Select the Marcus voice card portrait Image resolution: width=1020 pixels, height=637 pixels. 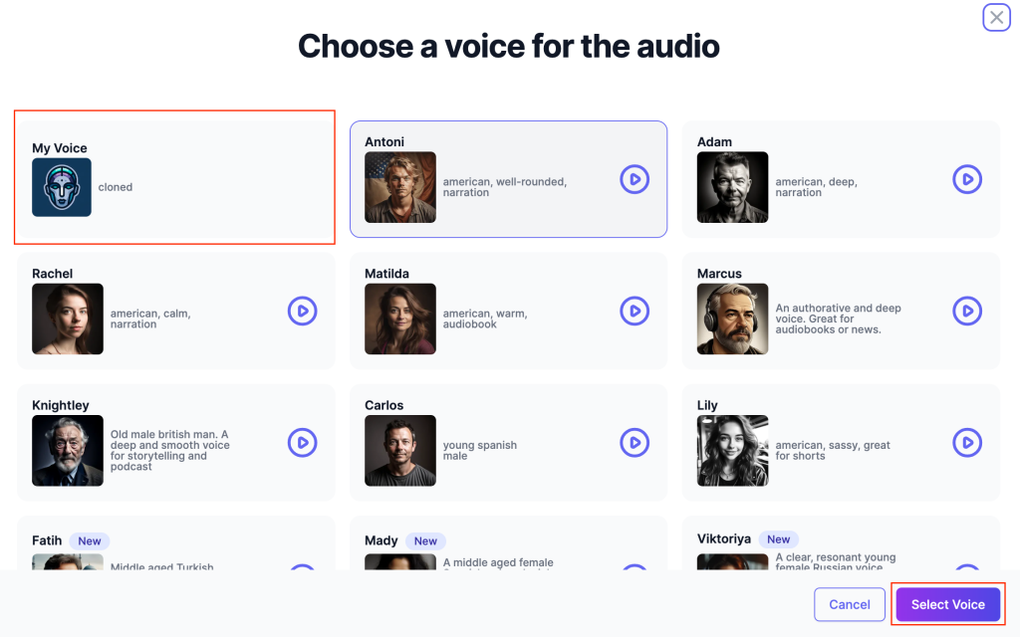click(x=732, y=319)
